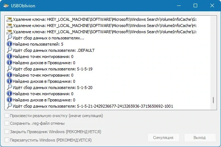Select line 'Найдено пользователей: 5'
This screenshot has width=221, height=147.
[38, 44]
